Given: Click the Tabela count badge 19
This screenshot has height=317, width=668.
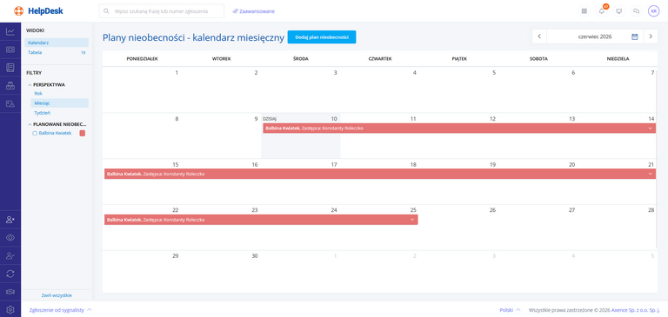Looking at the screenshot, I should [x=83, y=53].
